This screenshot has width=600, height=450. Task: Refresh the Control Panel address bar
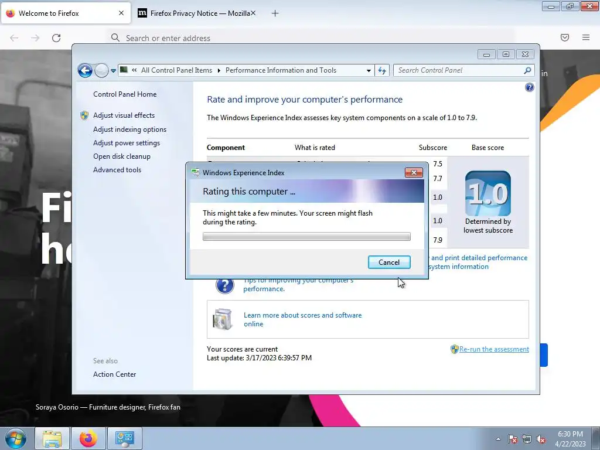382,70
